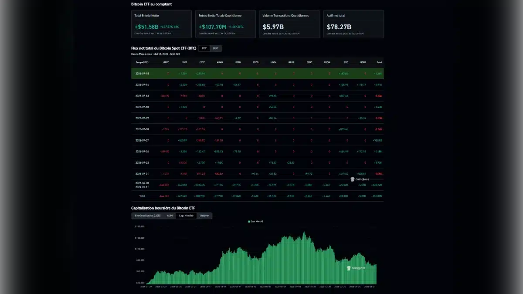Screen dimensions: 523x294
Task: Select the 2026-07-07 row date
Action: click(143, 140)
